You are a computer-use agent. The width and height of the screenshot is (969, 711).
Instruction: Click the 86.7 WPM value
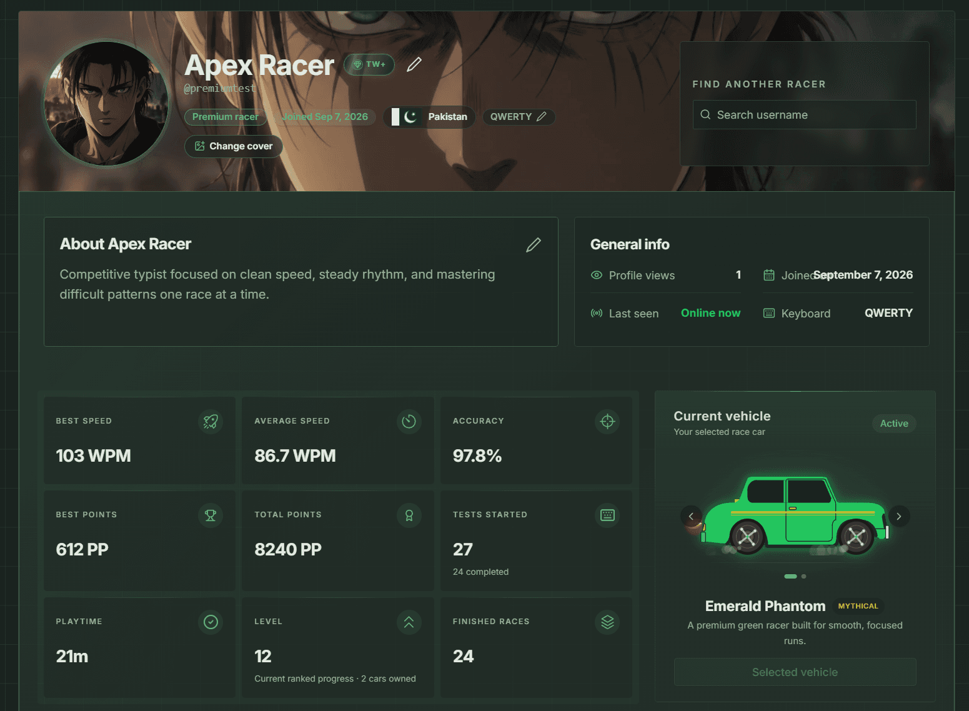pos(295,456)
